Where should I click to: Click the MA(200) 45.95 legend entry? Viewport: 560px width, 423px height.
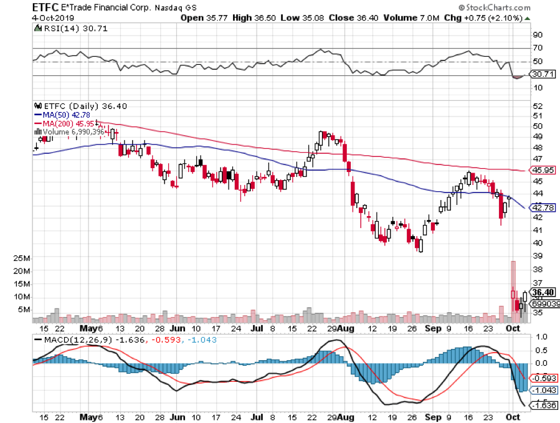(69, 123)
